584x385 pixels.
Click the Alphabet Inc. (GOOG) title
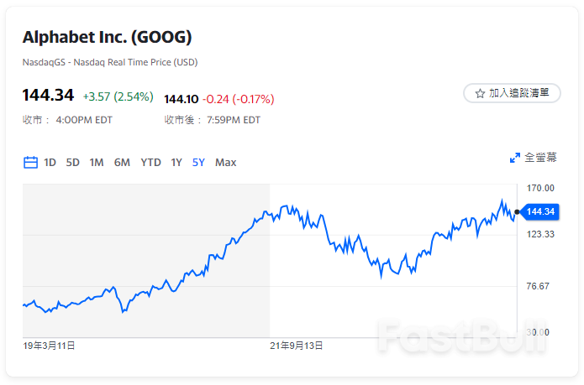108,37
